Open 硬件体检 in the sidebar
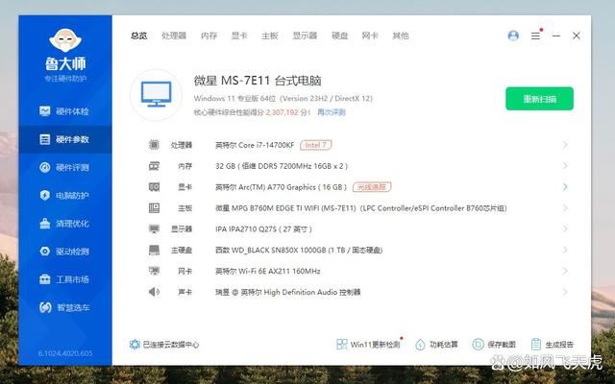 [x=64, y=111]
